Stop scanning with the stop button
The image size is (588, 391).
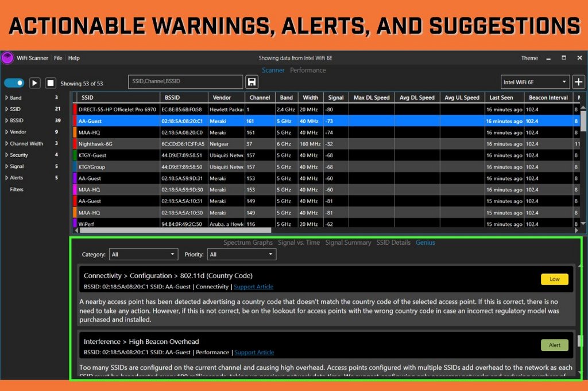click(x=51, y=83)
